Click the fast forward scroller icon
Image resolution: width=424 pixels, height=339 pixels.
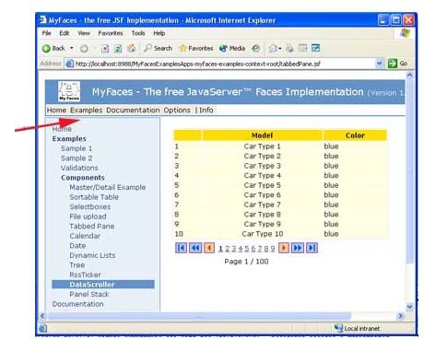point(297,248)
